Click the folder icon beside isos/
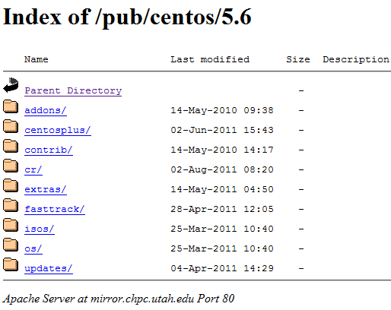The image size is (391, 310). (11, 225)
